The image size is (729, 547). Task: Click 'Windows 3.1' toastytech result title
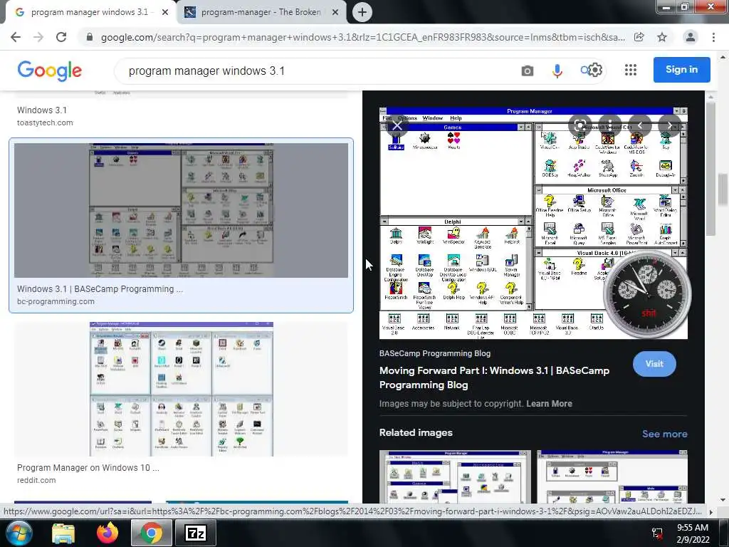42,110
